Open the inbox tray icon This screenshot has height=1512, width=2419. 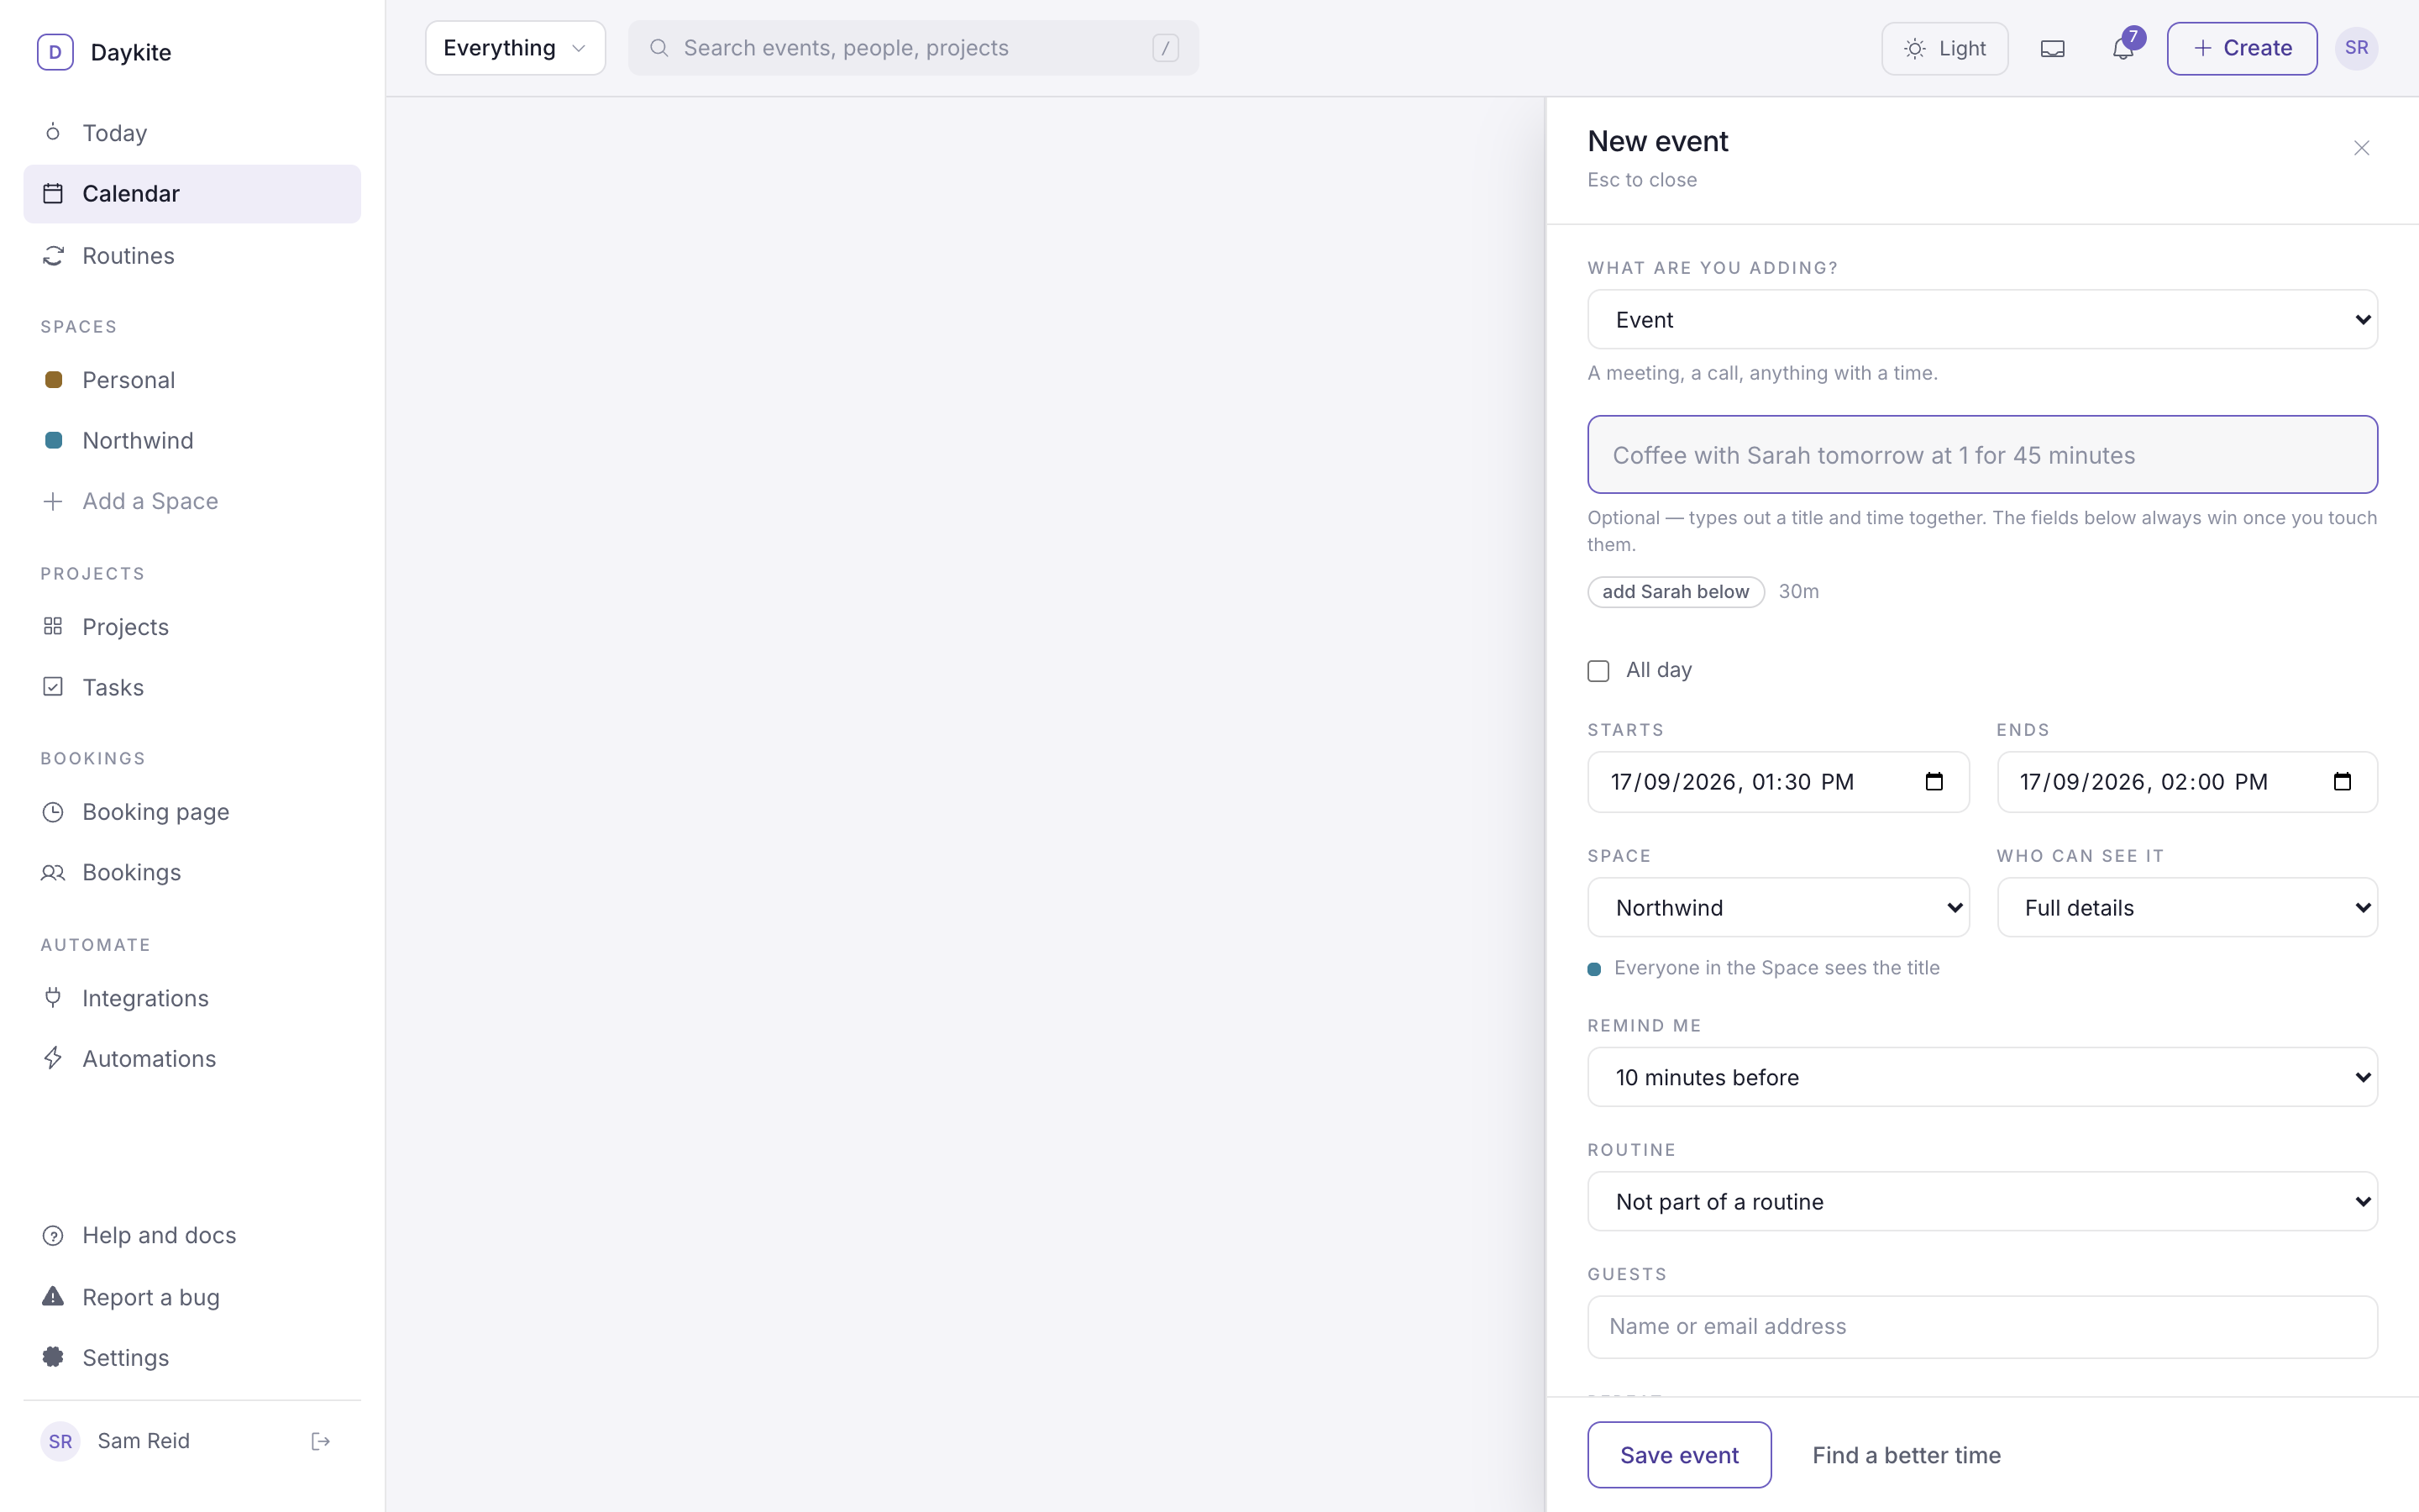[x=2052, y=48]
